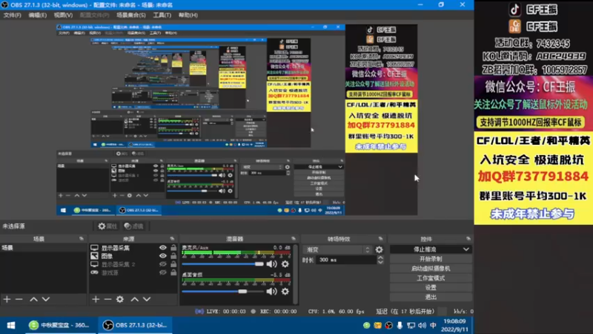The image size is (593, 334).
Task: Open the 视图(V) menu
Action: click(63, 15)
